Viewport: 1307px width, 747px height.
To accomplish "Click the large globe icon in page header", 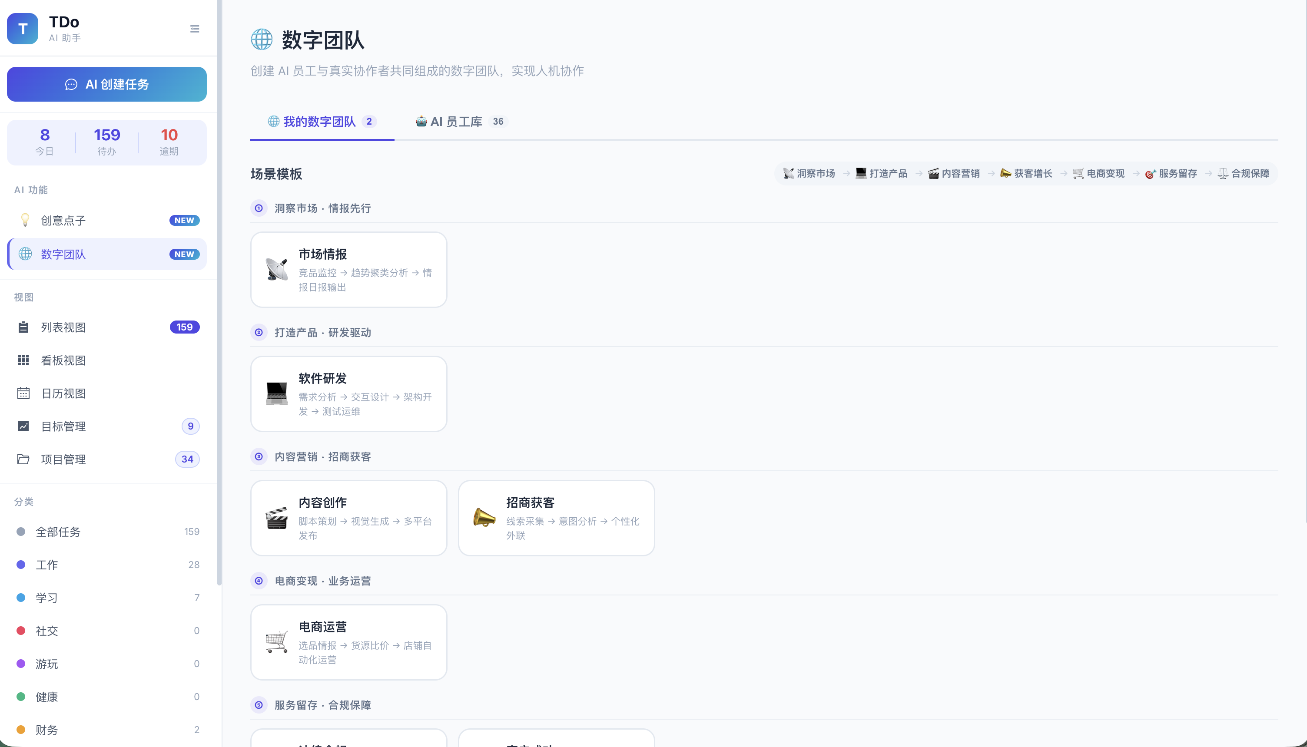I will pyautogui.click(x=262, y=40).
